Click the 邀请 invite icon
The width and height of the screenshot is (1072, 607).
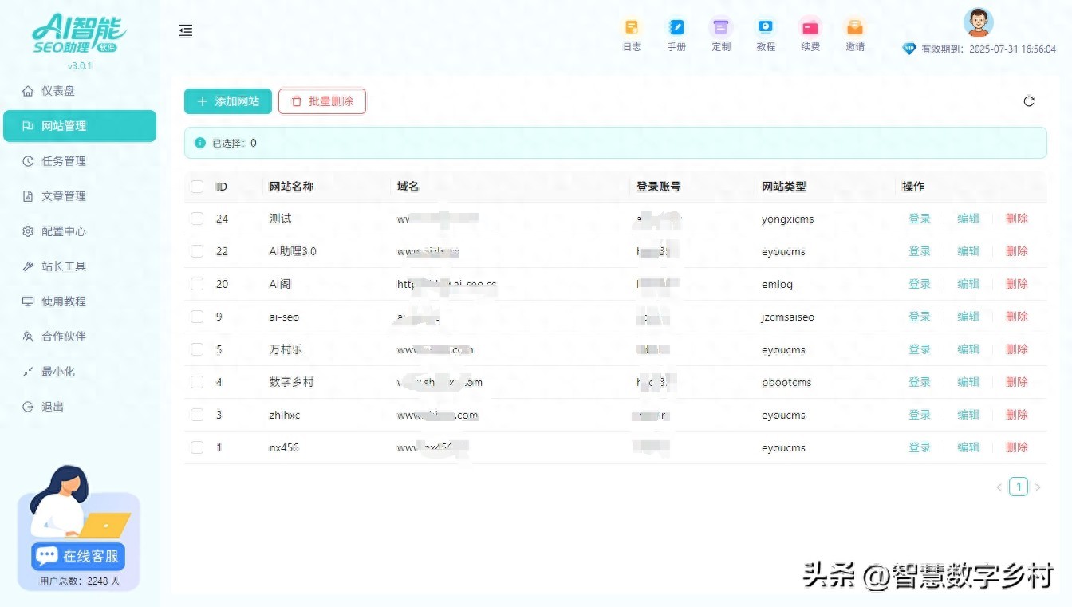click(x=855, y=28)
